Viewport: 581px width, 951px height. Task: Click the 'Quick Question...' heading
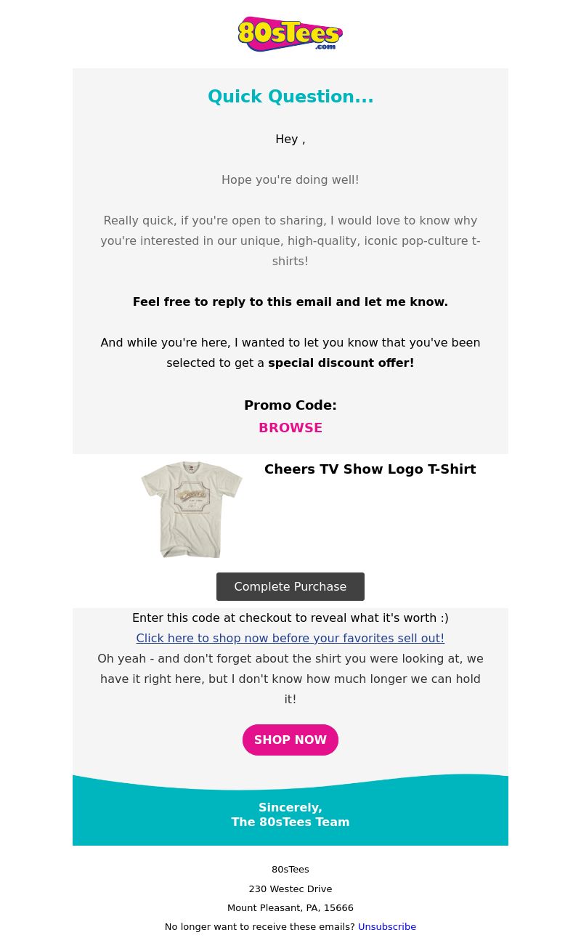[x=290, y=97]
